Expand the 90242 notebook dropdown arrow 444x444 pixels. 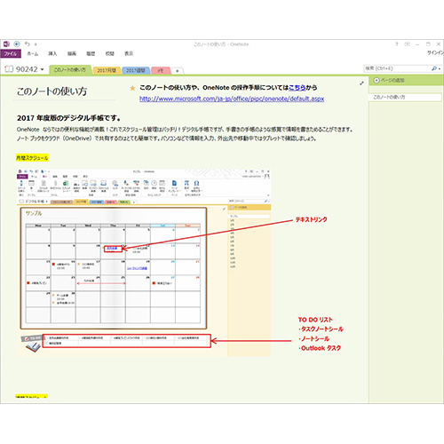tap(42, 69)
